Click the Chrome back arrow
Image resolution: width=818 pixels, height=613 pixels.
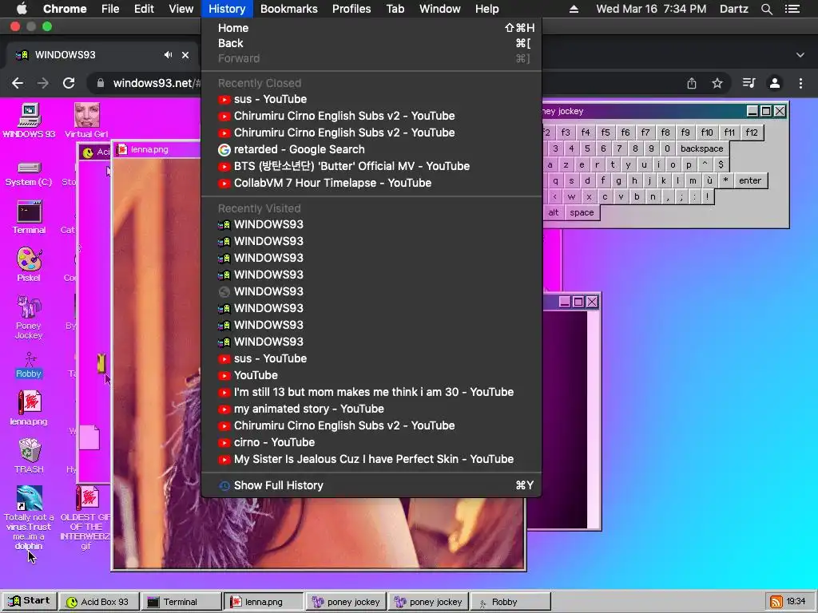[x=18, y=83]
